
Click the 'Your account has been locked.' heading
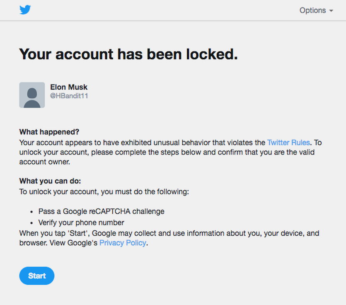point(128,54)
